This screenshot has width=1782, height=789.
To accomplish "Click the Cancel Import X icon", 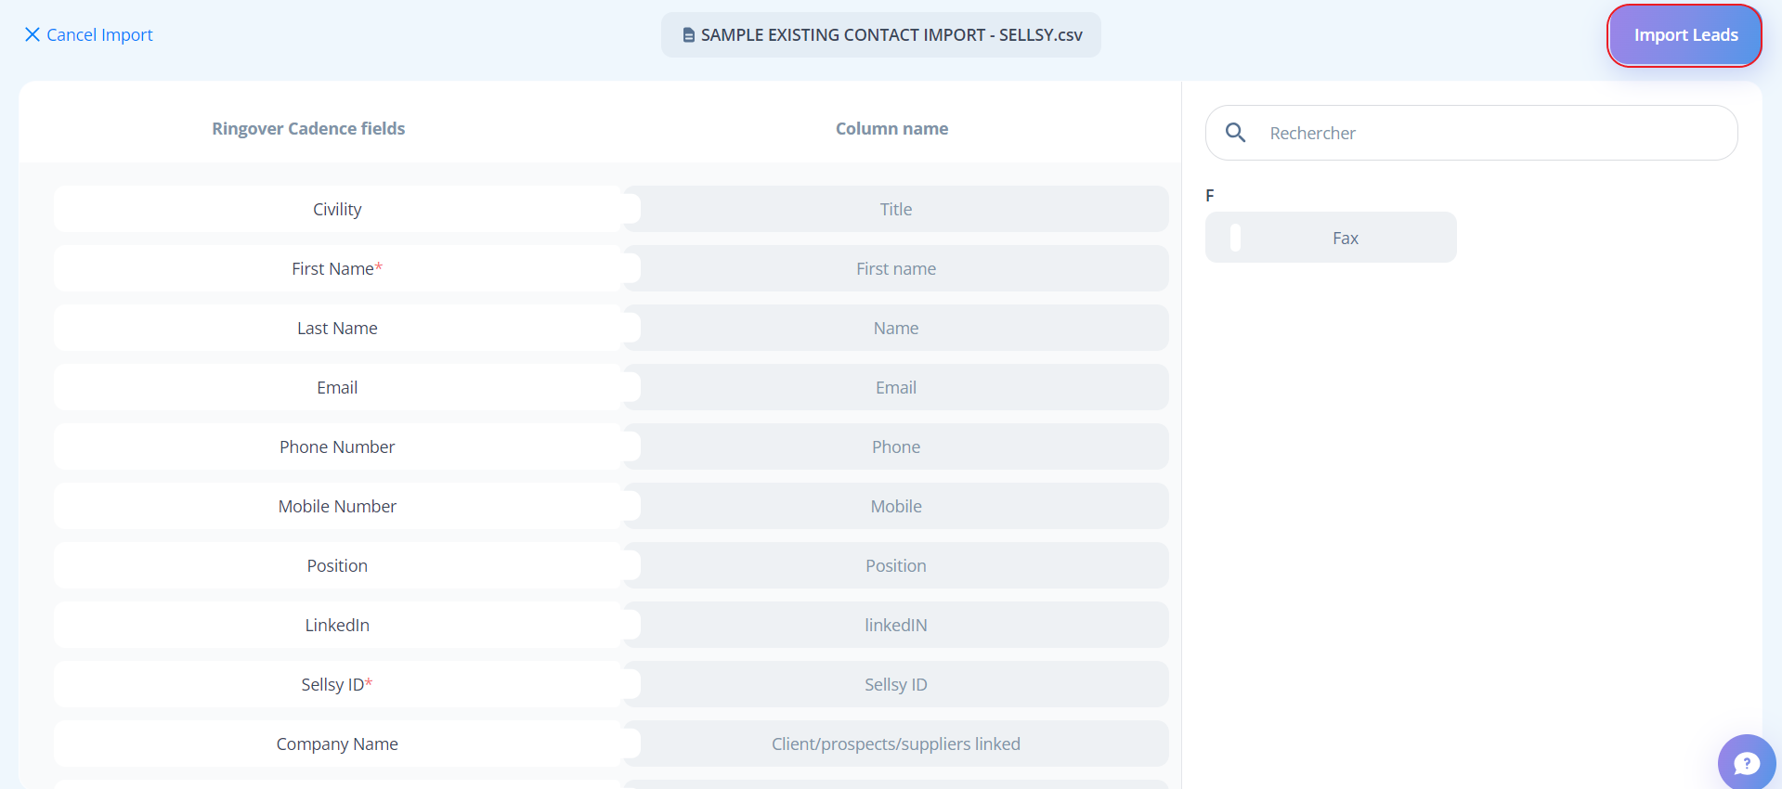I will (x=32, y=34).
